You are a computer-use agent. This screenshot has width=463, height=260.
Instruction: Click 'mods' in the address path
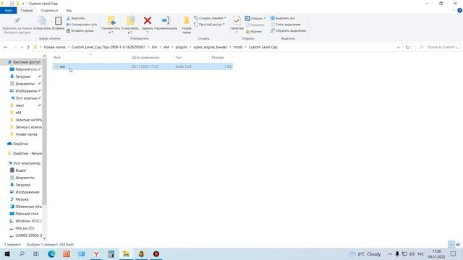coord(238,47)
